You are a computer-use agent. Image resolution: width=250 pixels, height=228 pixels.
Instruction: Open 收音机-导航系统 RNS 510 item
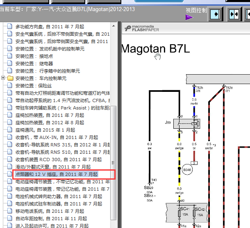[62, 152]
